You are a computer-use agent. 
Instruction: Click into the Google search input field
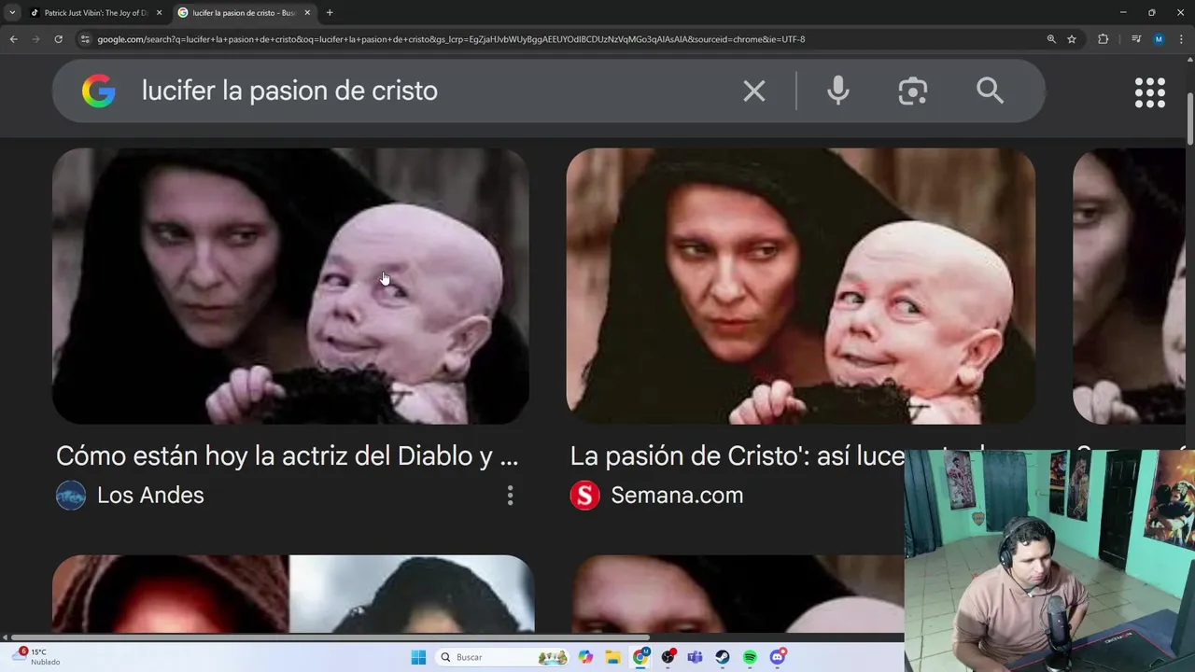point(429,91)
